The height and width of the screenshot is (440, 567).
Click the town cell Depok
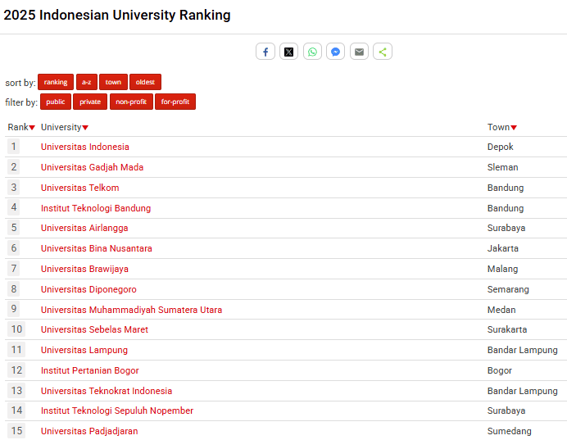pos(501,147)
